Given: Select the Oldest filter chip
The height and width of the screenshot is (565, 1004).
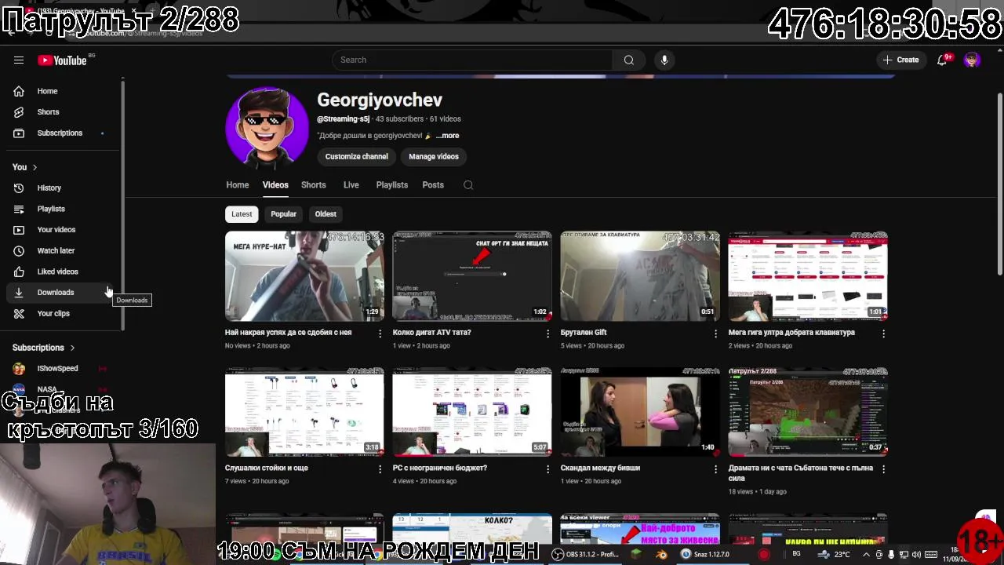Looking at the screenshot, I should point(326,214).
